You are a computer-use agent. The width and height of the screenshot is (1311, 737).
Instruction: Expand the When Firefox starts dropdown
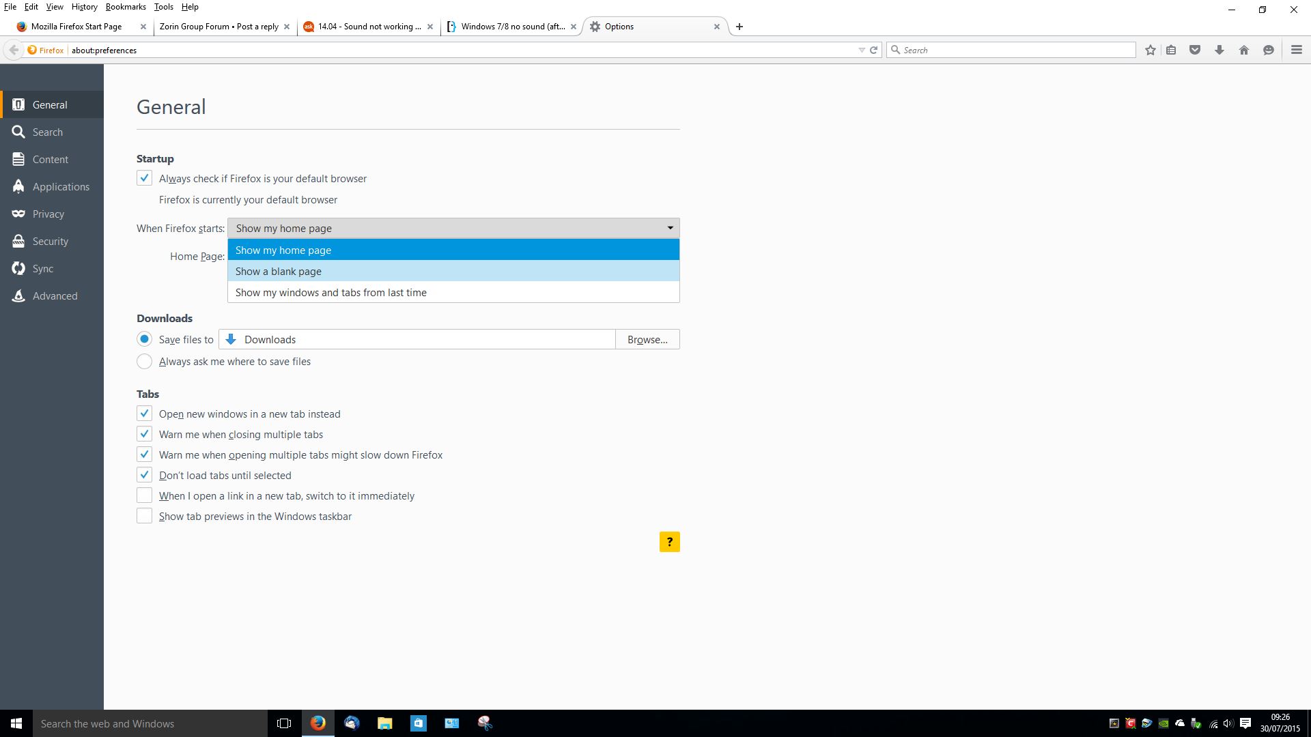point(453,228)
